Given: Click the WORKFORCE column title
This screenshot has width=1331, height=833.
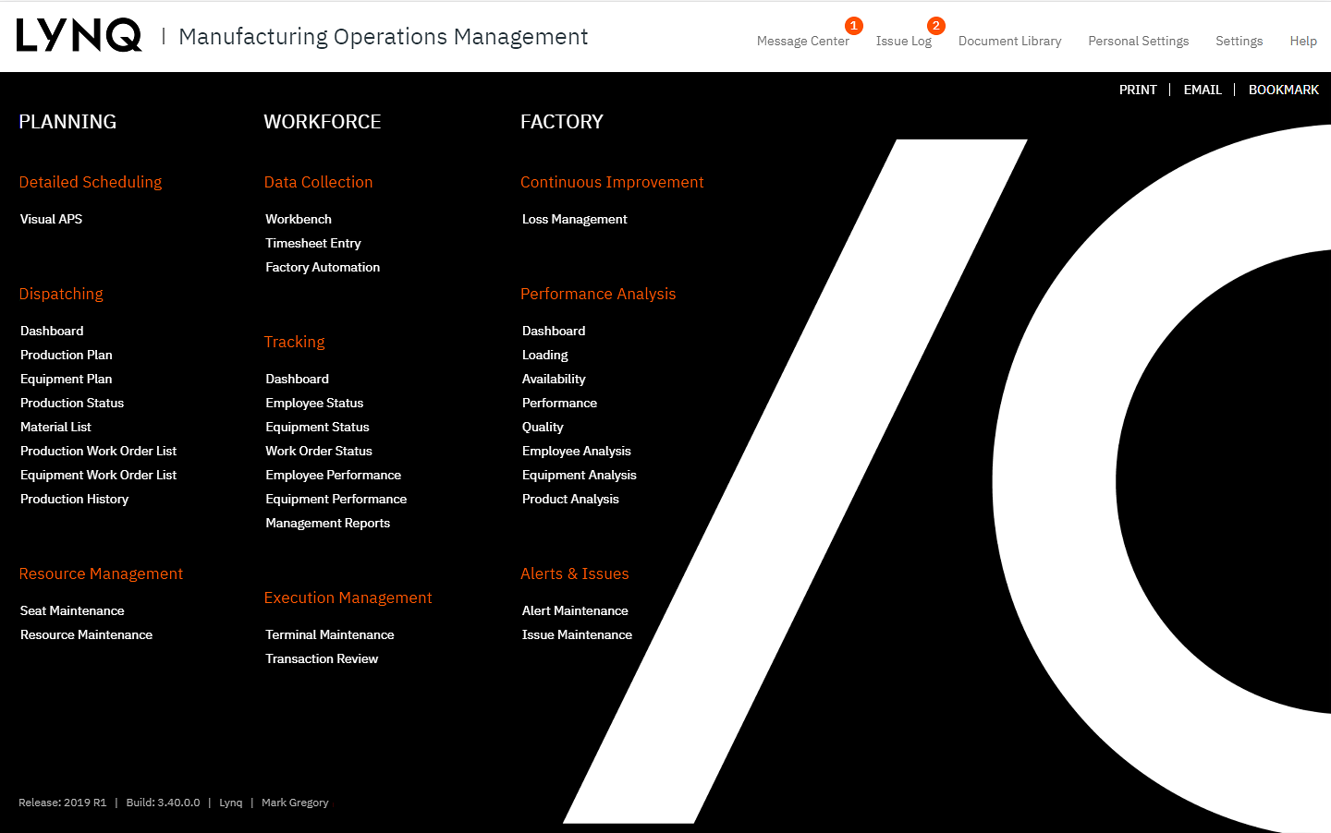Looking at the screenshot, I should [323, 122].
